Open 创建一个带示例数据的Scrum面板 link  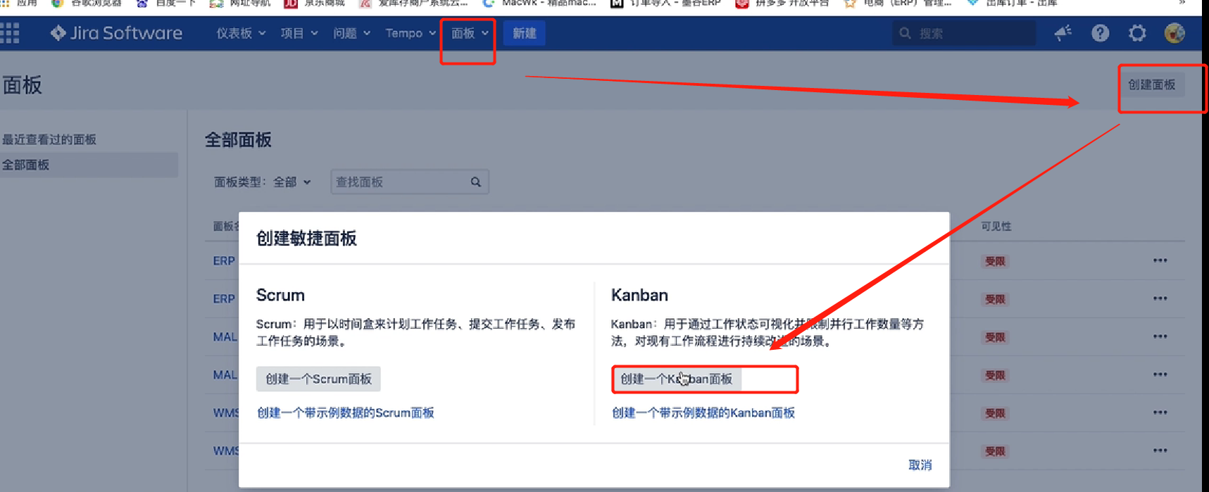tap(346, 412)
